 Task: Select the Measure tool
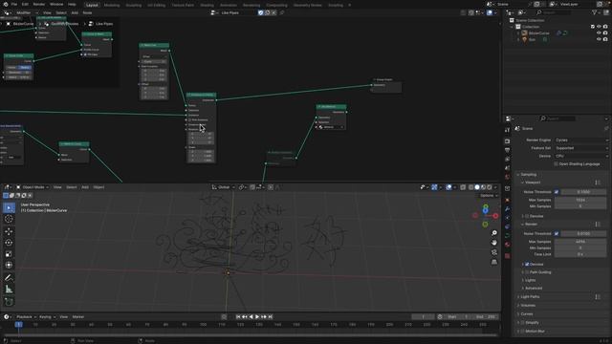(9, 289)
